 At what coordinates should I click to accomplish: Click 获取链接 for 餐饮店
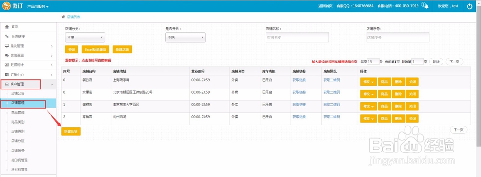pyautogui.click(x=299, y=80)
